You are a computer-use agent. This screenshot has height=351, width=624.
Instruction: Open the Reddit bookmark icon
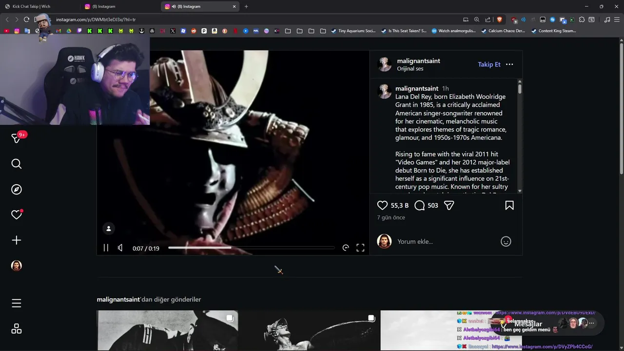coord(194,31)
